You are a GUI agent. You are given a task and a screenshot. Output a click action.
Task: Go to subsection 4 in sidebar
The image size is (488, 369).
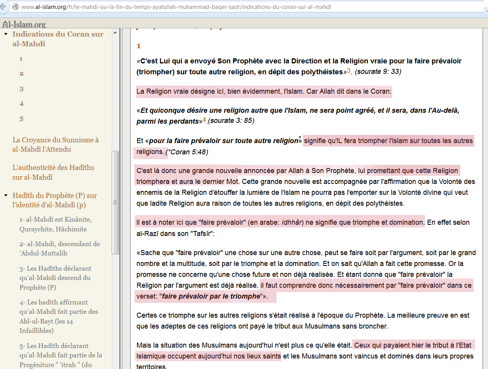coord(22,104)
